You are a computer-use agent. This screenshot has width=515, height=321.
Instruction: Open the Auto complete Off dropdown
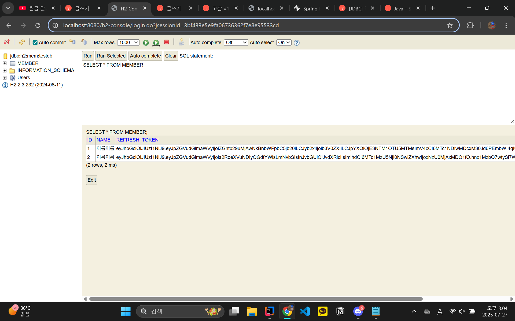pos(236,43)
